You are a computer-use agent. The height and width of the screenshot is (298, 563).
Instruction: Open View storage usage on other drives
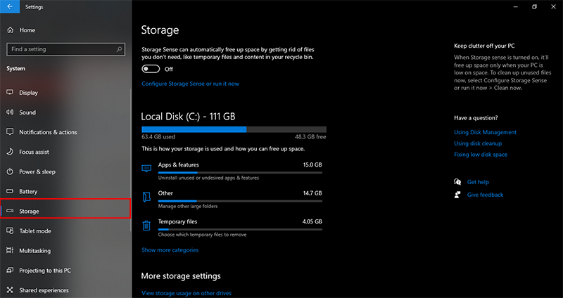coord(186,293)
